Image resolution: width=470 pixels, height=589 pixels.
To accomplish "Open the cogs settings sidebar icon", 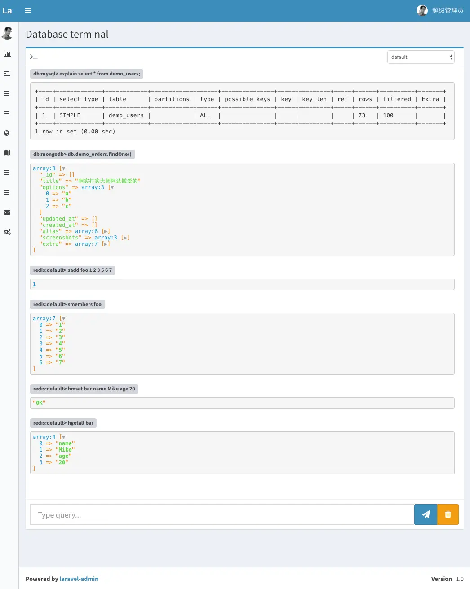I will point(7,232).
